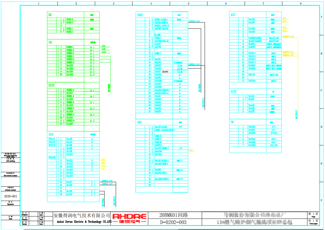Viewport: 325px width, 230px height.
Task: Select the 31QD terminal block header
Action: 140,15
